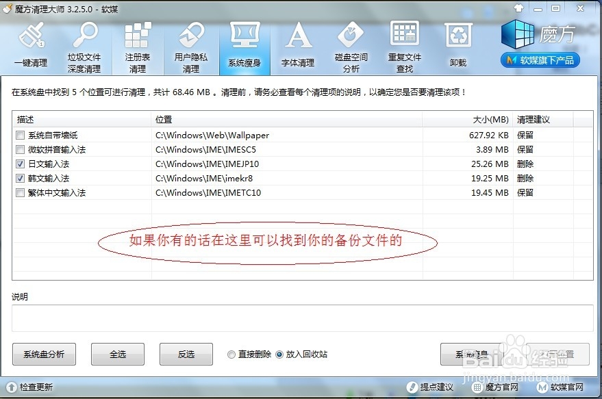Check the 繁体中文输入法 checkbox
Viewport: 602px width, 399px height.
tap(20, 192)
